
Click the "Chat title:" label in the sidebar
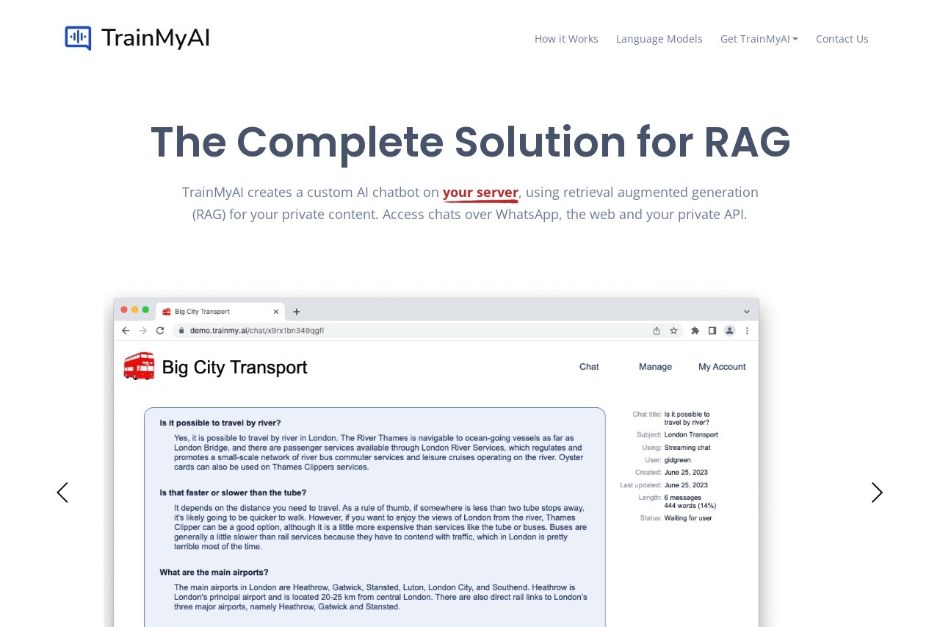(x=647, y=415)
